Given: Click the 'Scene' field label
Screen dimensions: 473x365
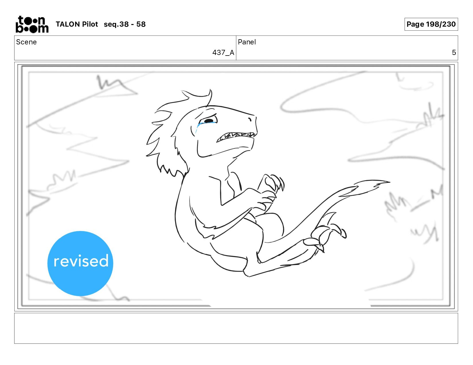Looking at the screenshot, I should click(x=26, y=42).
